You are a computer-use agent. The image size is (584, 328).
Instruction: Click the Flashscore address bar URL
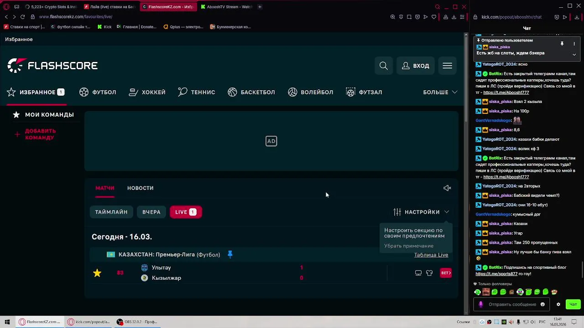tap(76, 17)
